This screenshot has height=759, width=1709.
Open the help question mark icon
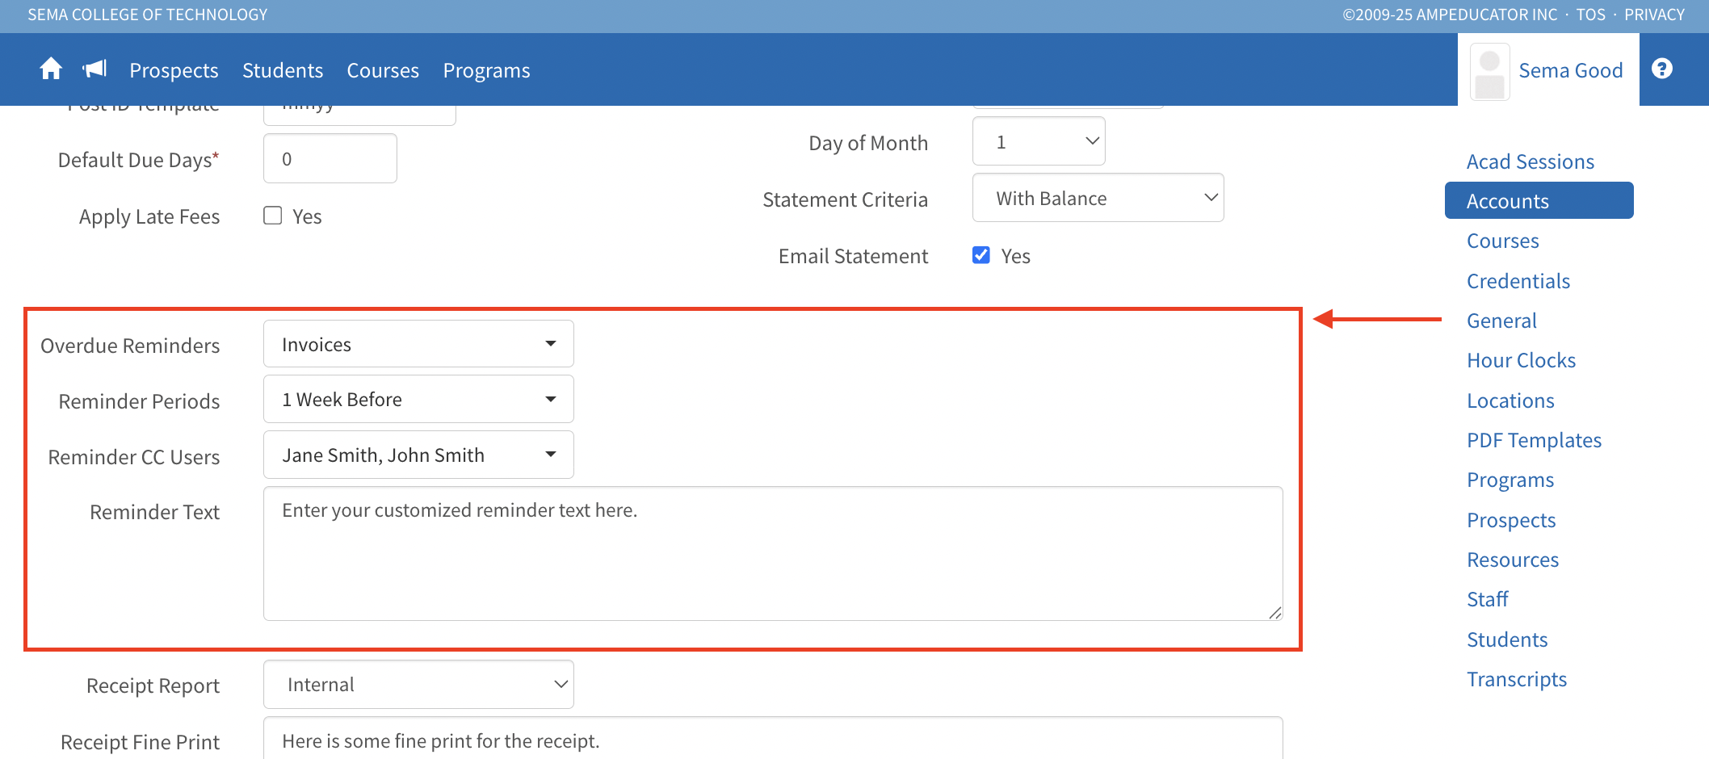(1661, 69)
